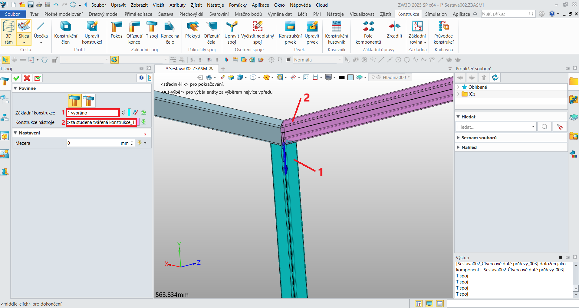Undo the last action

56,5
